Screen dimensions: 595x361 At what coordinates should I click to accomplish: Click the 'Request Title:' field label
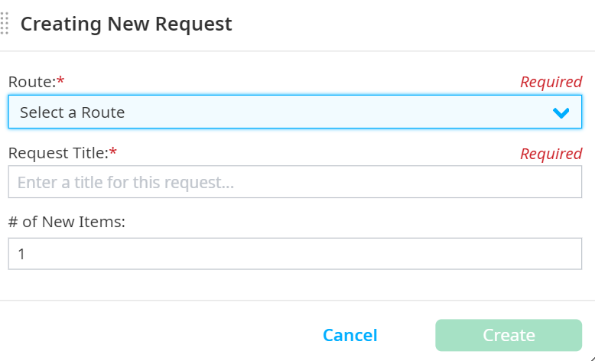58,153
